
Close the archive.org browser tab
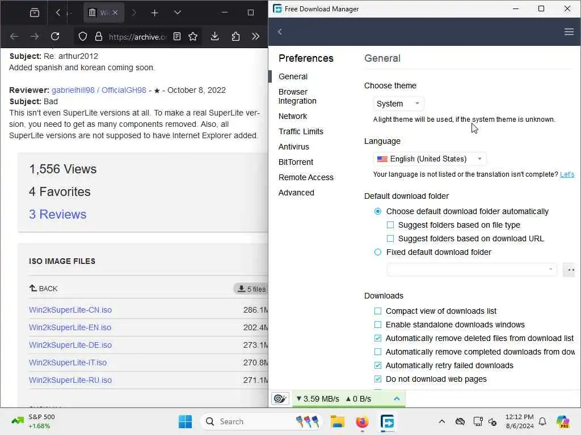tap(115, 12)
